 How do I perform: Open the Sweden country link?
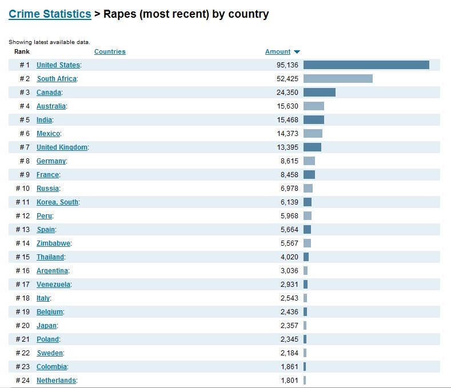50,353
